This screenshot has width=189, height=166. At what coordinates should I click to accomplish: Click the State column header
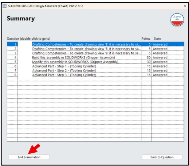(x=157, y=38)
